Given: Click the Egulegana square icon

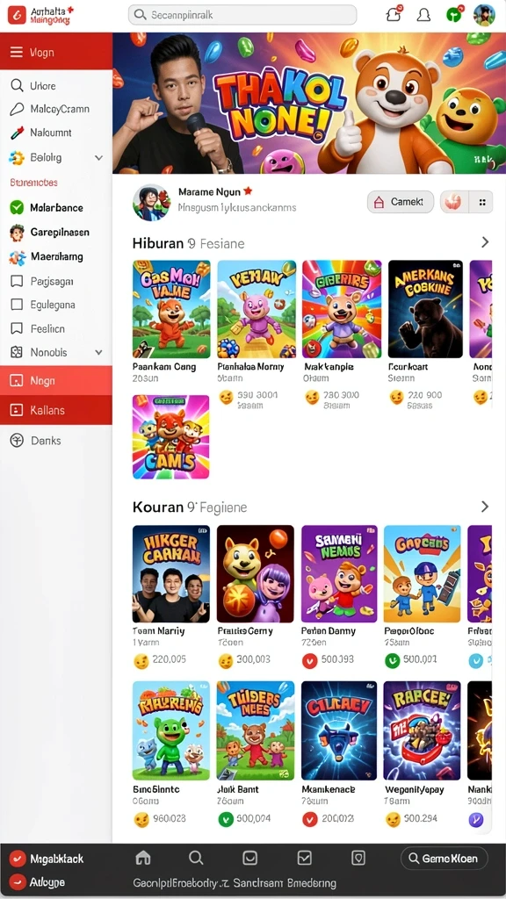Looking at the screenshot, I should [x=17, y=305].
